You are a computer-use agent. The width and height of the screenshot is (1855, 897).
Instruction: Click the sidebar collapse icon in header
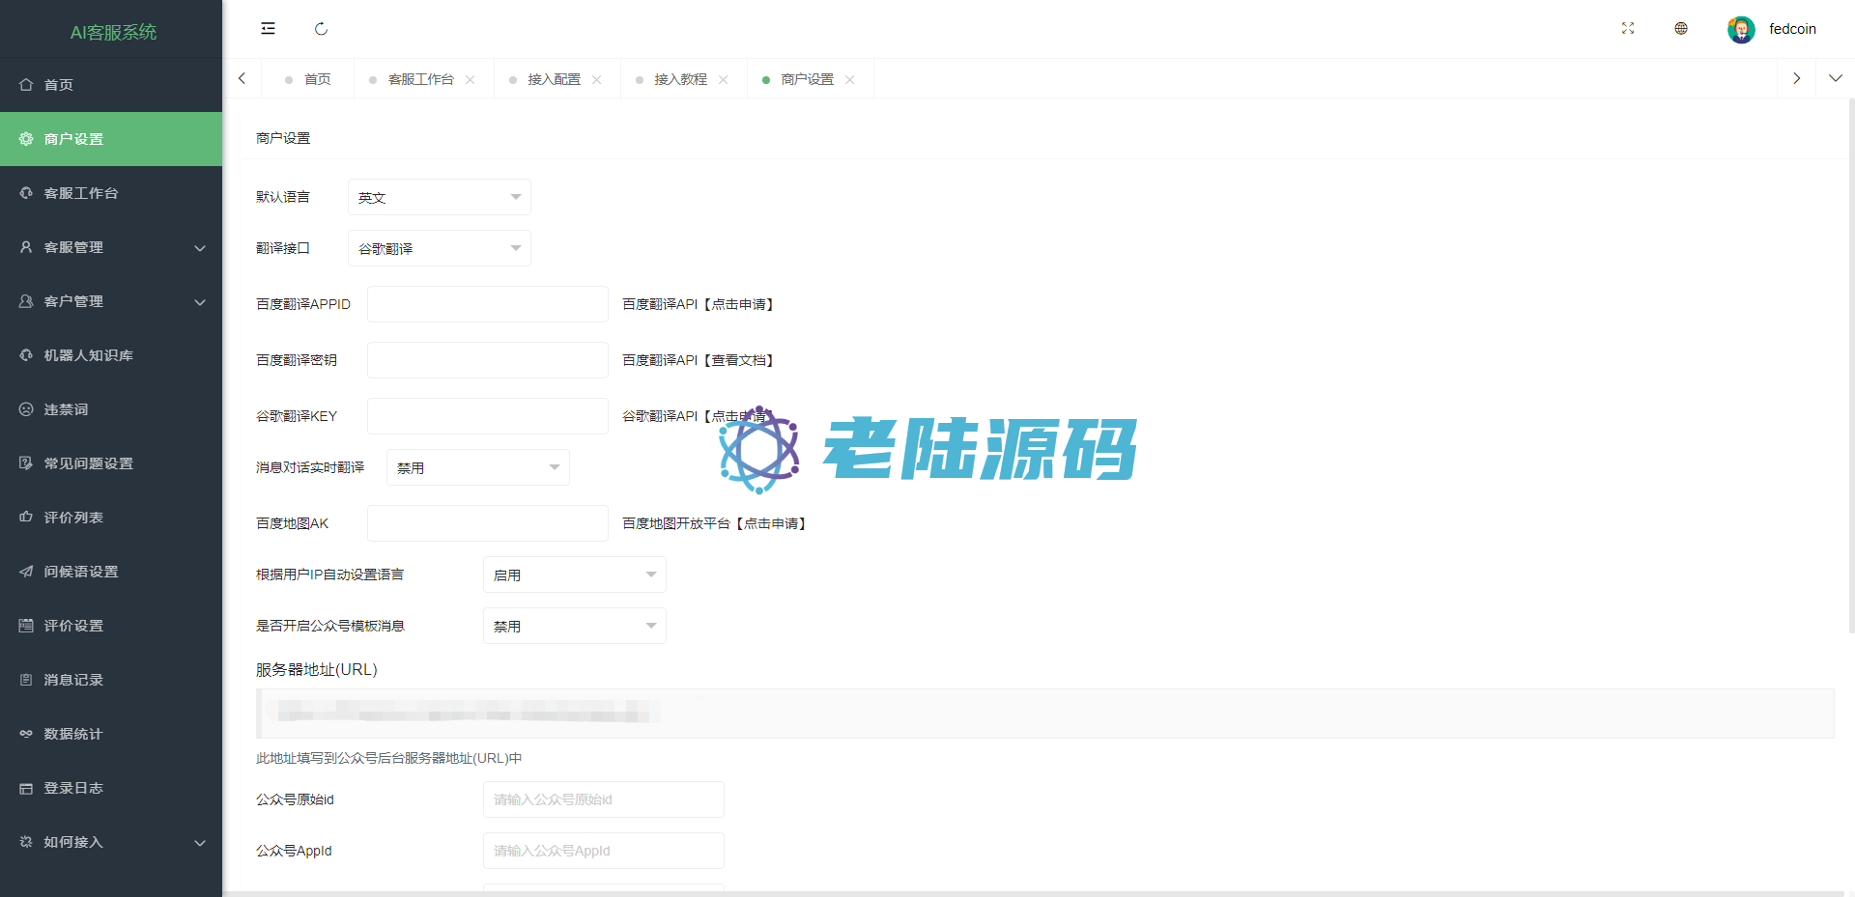[268, 29]
